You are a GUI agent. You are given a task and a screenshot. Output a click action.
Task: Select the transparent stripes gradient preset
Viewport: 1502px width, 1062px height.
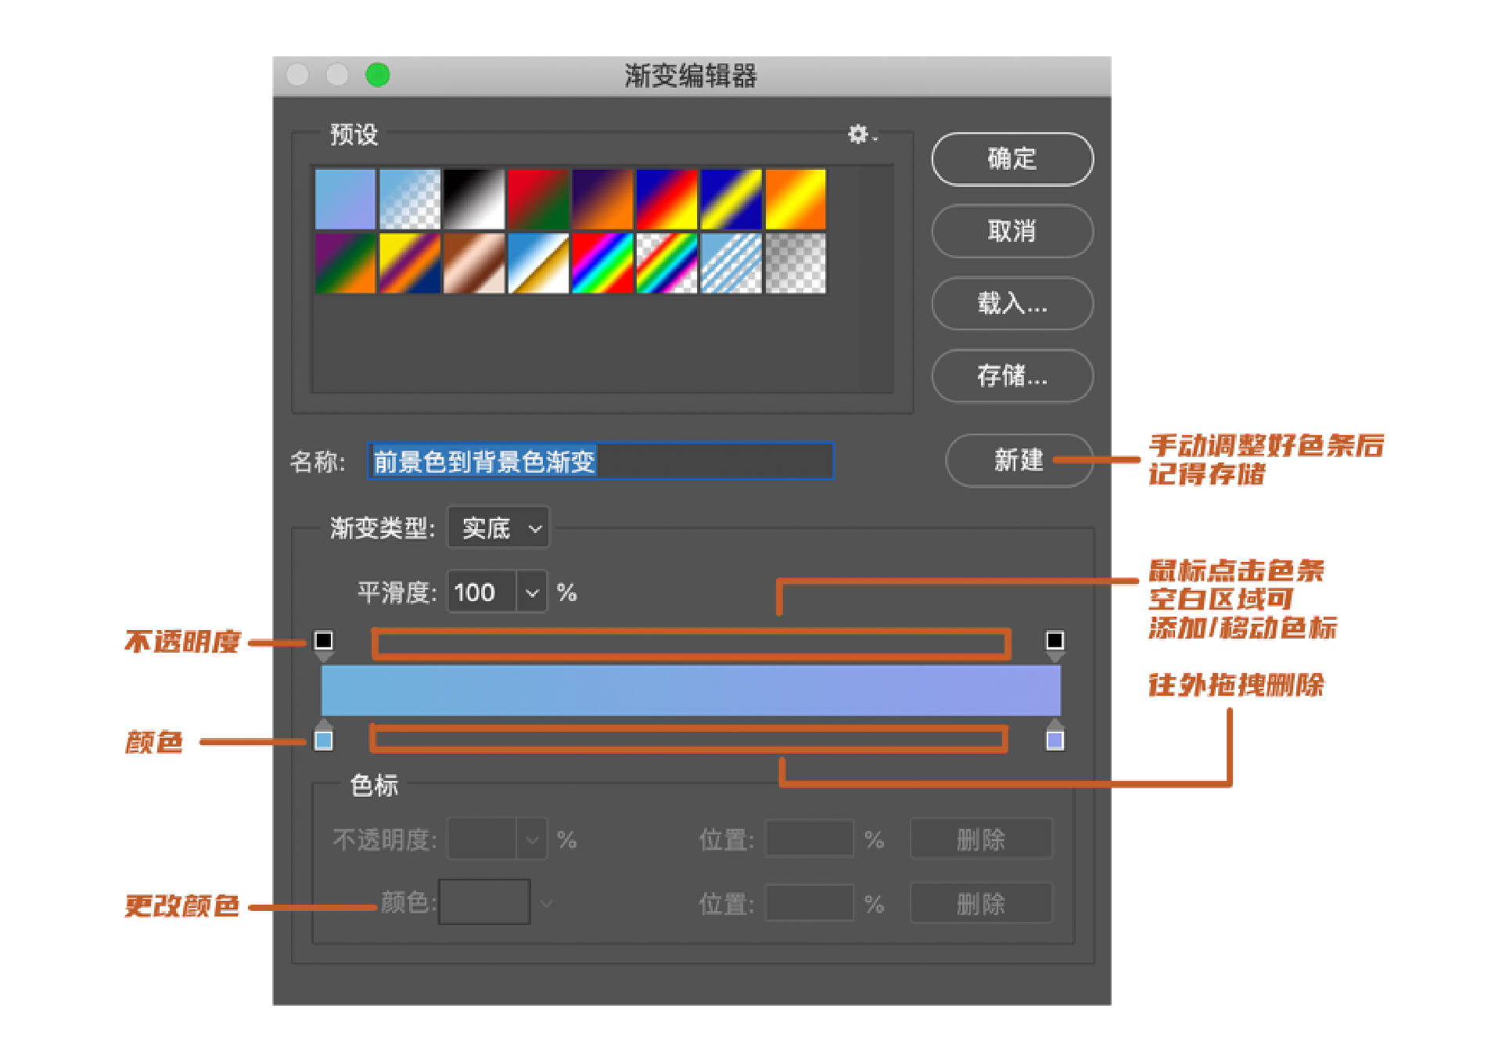coord(731,263)
